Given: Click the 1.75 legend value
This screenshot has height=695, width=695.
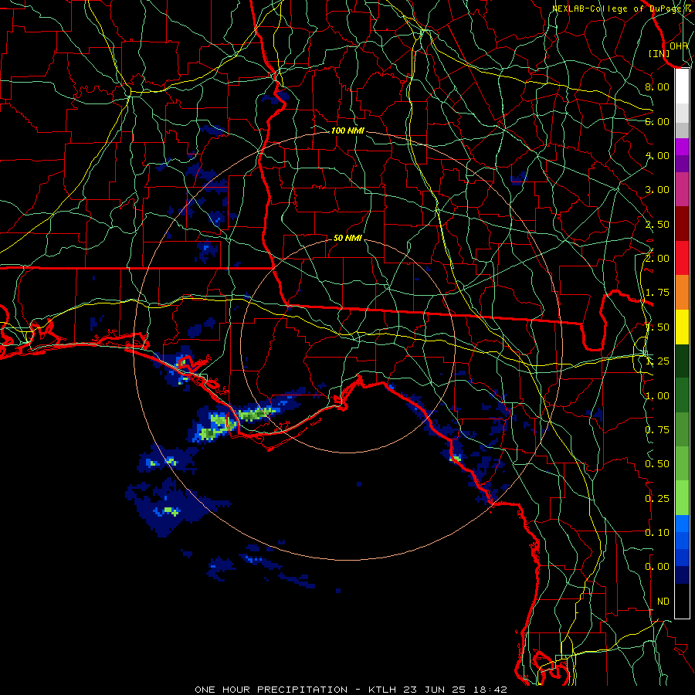Looking at the screenshot, I should click(657, 293).
